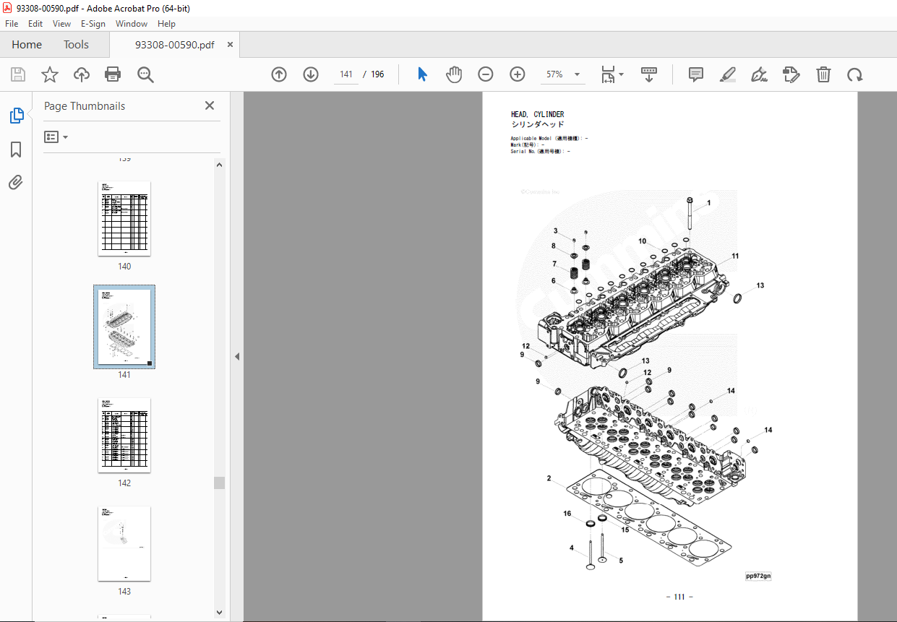
Task: Open Page Thumbnails sidebar icon
Action: (16, 115)
